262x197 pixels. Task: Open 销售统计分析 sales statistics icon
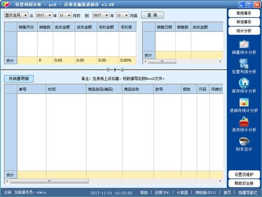[244, 44]
